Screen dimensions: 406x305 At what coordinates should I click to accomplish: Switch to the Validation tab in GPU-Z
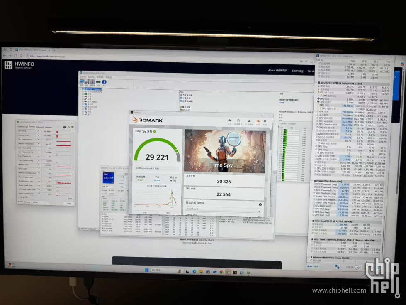coord(49,127)
